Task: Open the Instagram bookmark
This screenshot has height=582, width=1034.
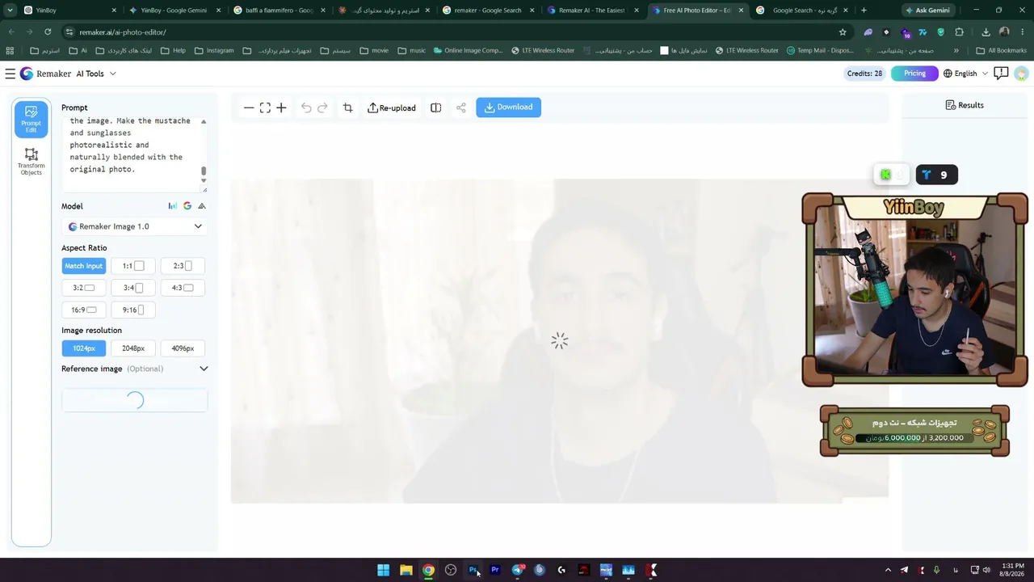Action: 214,50
